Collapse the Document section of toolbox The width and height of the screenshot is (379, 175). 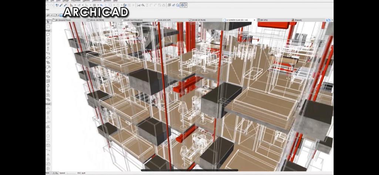click(48, 104)
